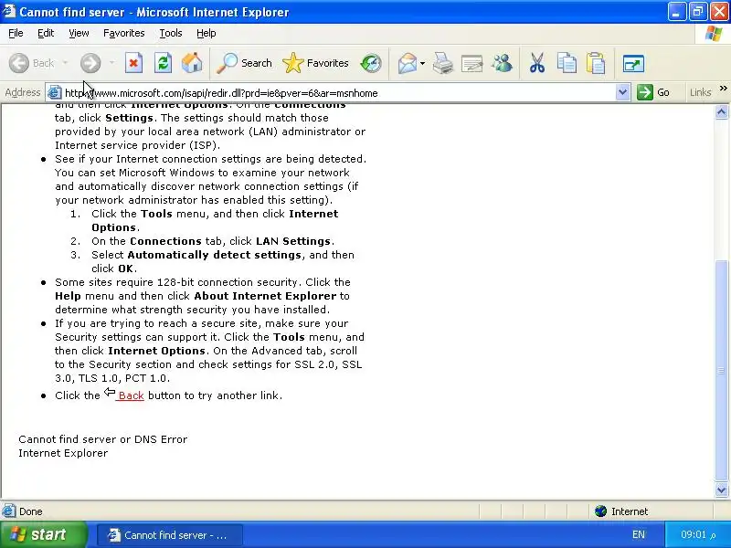Click the vertical scrollbar down arrow
This screenshot has width=731, height=548.
coord(722,490)
